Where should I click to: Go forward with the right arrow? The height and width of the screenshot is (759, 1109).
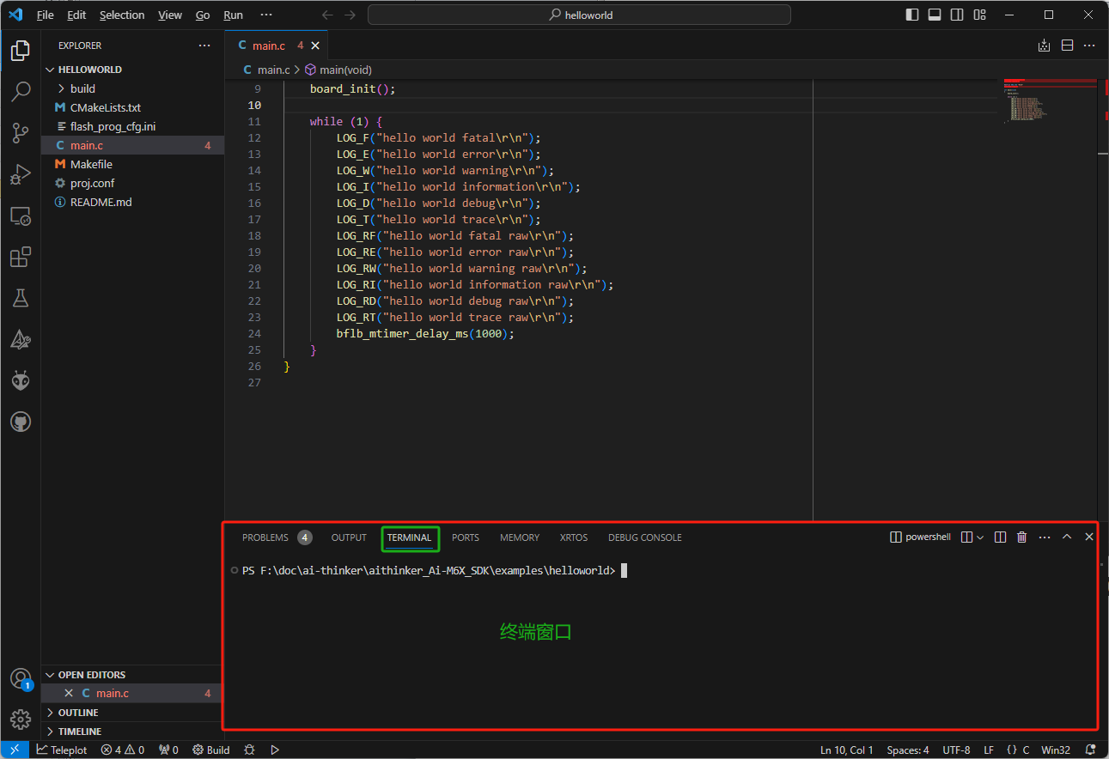click(350, 15)
